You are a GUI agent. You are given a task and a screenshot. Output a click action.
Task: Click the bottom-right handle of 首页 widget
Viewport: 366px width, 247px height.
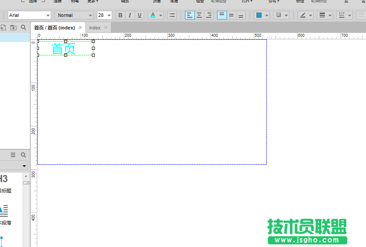click(94, 55)
